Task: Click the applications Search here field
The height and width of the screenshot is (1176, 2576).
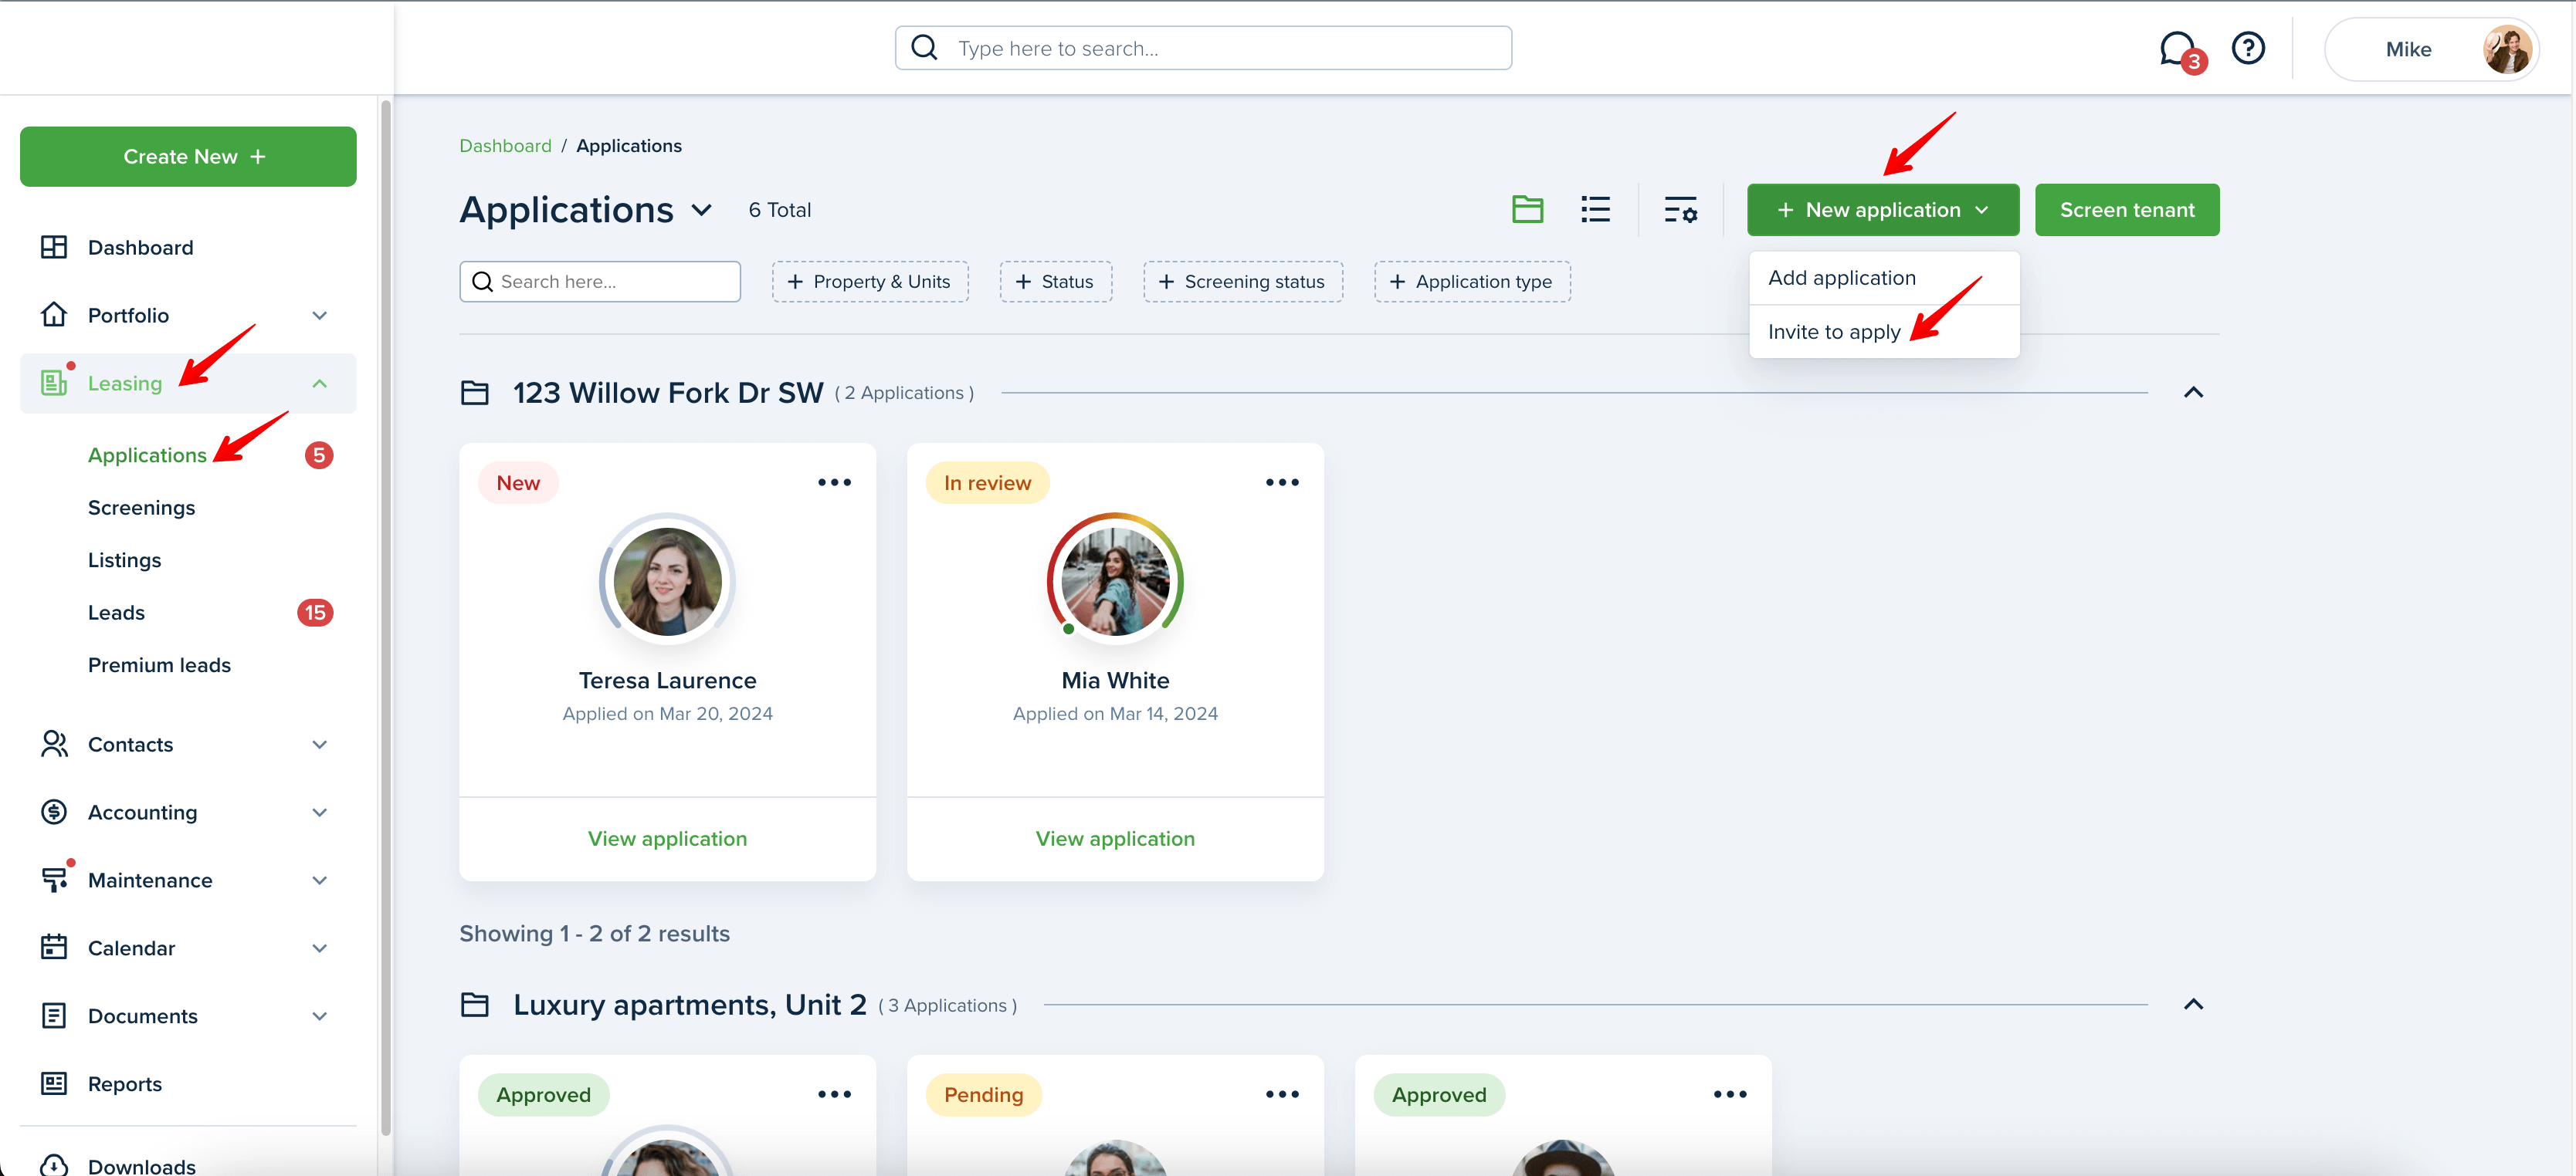Action: point(599,282)
